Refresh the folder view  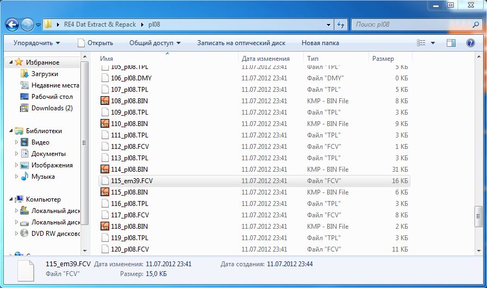tap(341, 24)
